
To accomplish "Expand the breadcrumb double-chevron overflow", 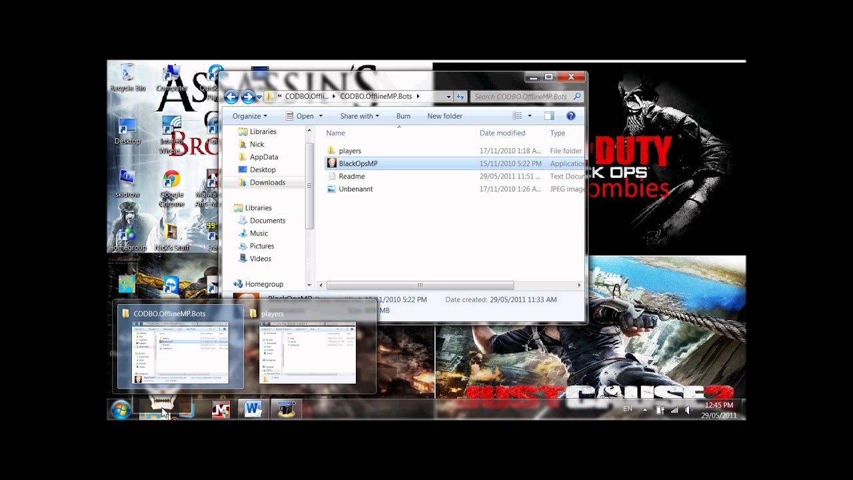I will tap(280, 97).
